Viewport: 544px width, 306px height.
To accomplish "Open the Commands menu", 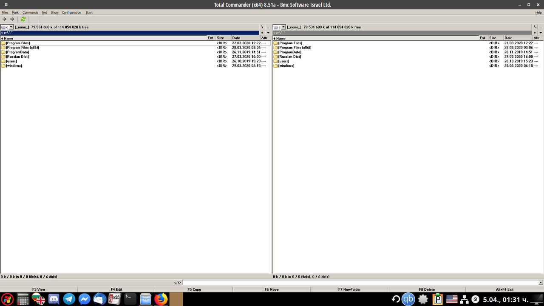I will (30, 12).
